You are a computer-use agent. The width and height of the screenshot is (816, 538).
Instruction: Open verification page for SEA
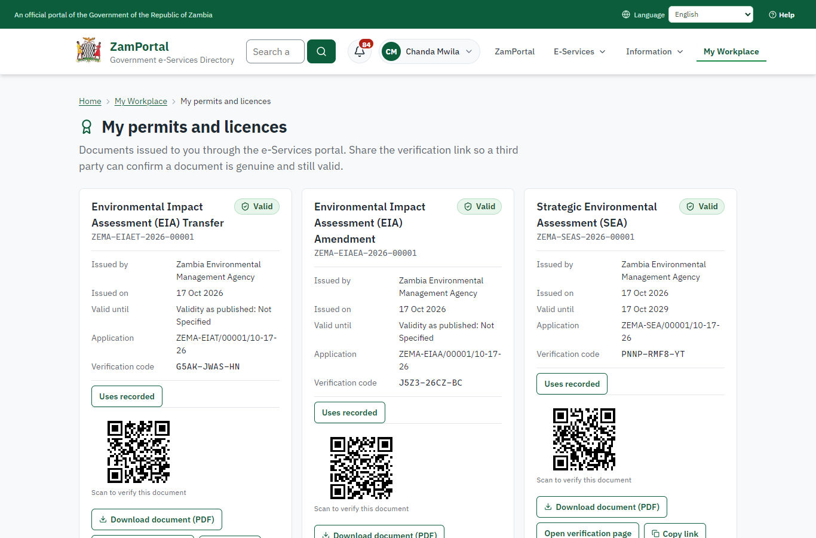click(588, 531)
